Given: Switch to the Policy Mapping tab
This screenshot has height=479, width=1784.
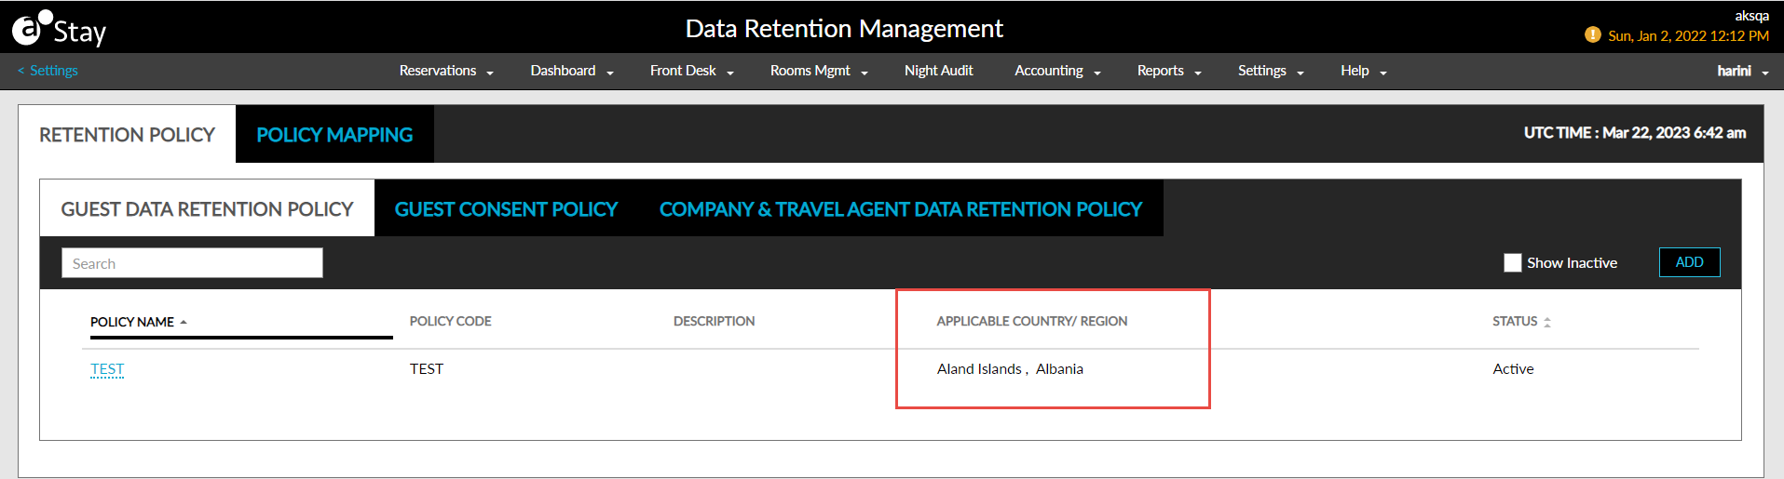Looking at the screenshot, I should click(x=334, y=135).
